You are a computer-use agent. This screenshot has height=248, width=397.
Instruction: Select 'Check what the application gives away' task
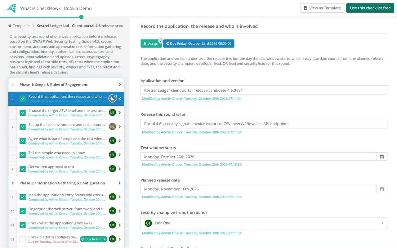tap(60, 223)
